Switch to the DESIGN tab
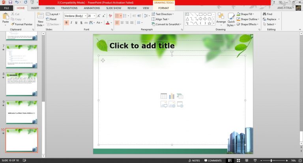The height and width of the screenshot is (163, 303). [50, 8]
